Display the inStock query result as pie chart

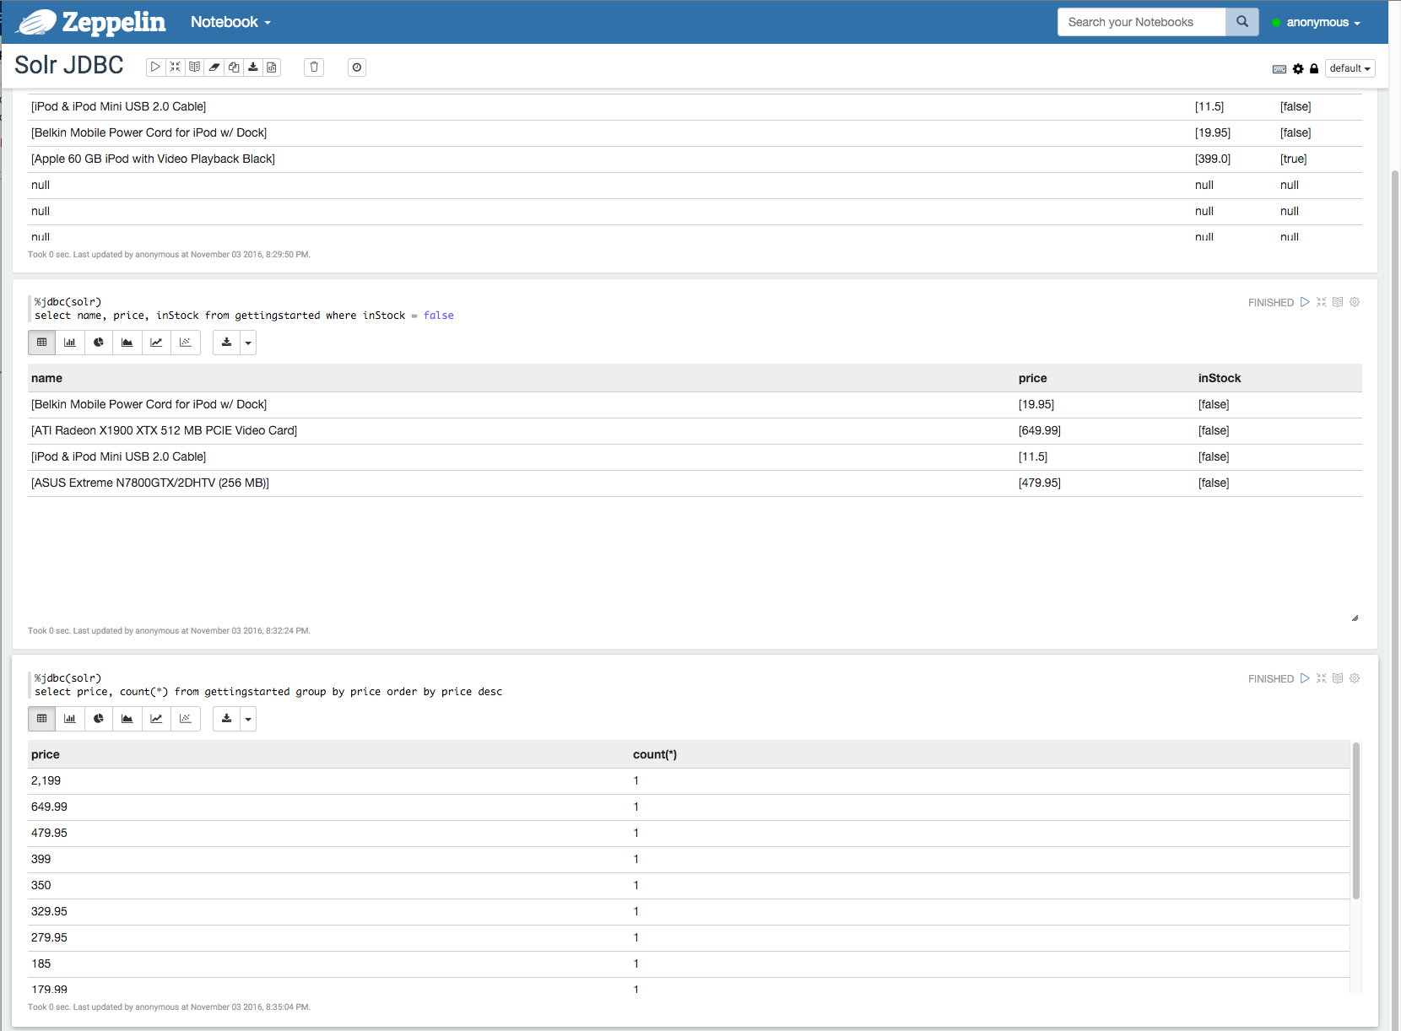coord(99,343)
